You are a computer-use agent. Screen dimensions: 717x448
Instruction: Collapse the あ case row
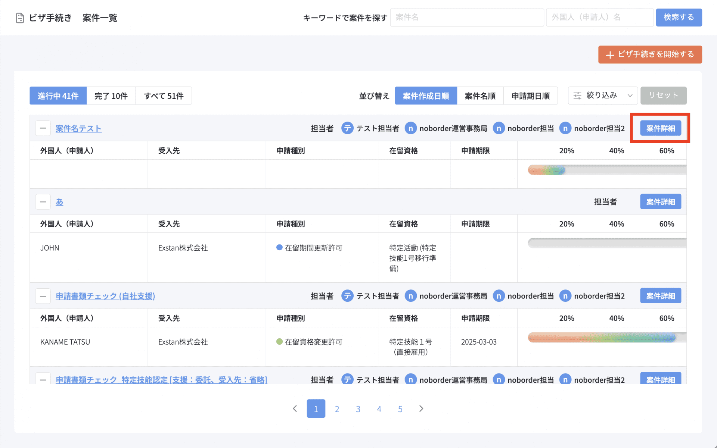(x=43, y=202)
